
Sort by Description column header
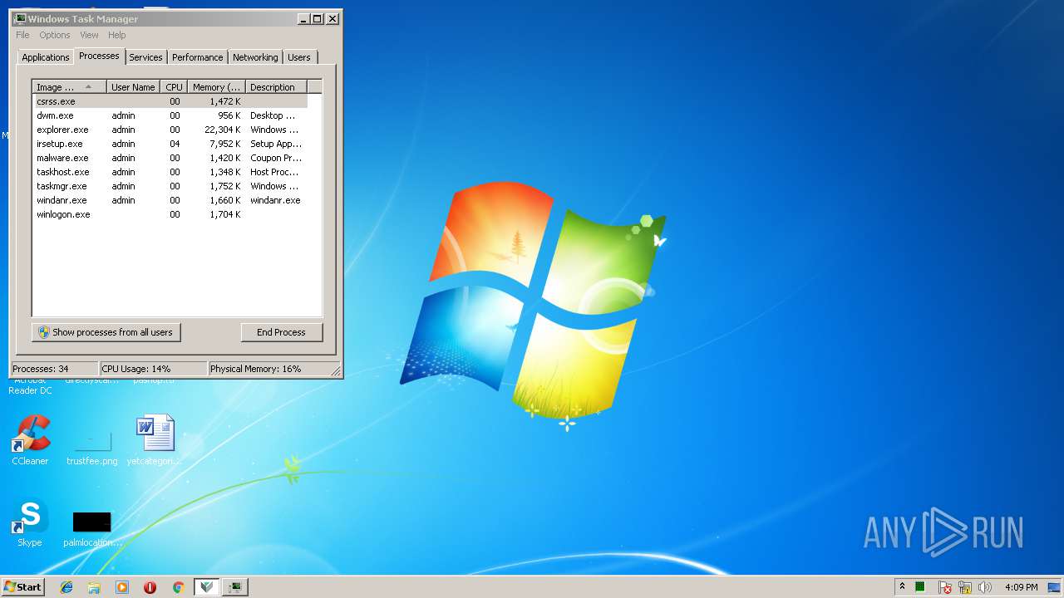click(x=276, y=87)
